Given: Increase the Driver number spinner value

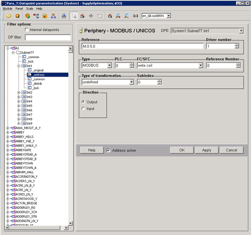Looking at the screenshot, I should (237, 44).
